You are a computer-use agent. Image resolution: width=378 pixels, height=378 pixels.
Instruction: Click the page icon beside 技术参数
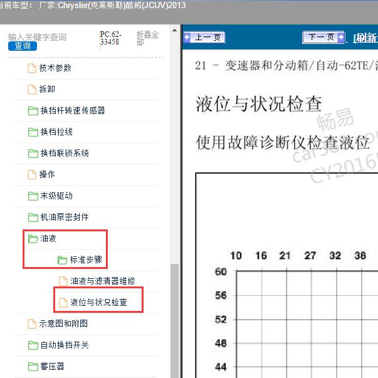pyautogui.click(x=32, y=68)
